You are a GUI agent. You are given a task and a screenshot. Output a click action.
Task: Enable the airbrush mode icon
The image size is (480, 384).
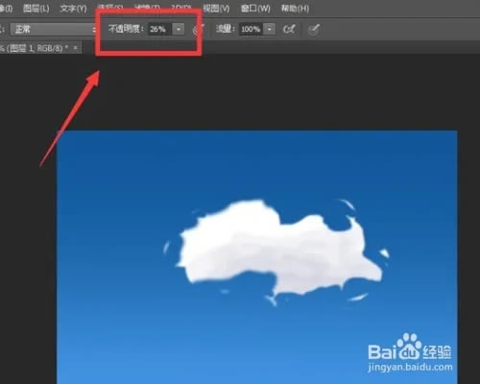click(289, 30)
